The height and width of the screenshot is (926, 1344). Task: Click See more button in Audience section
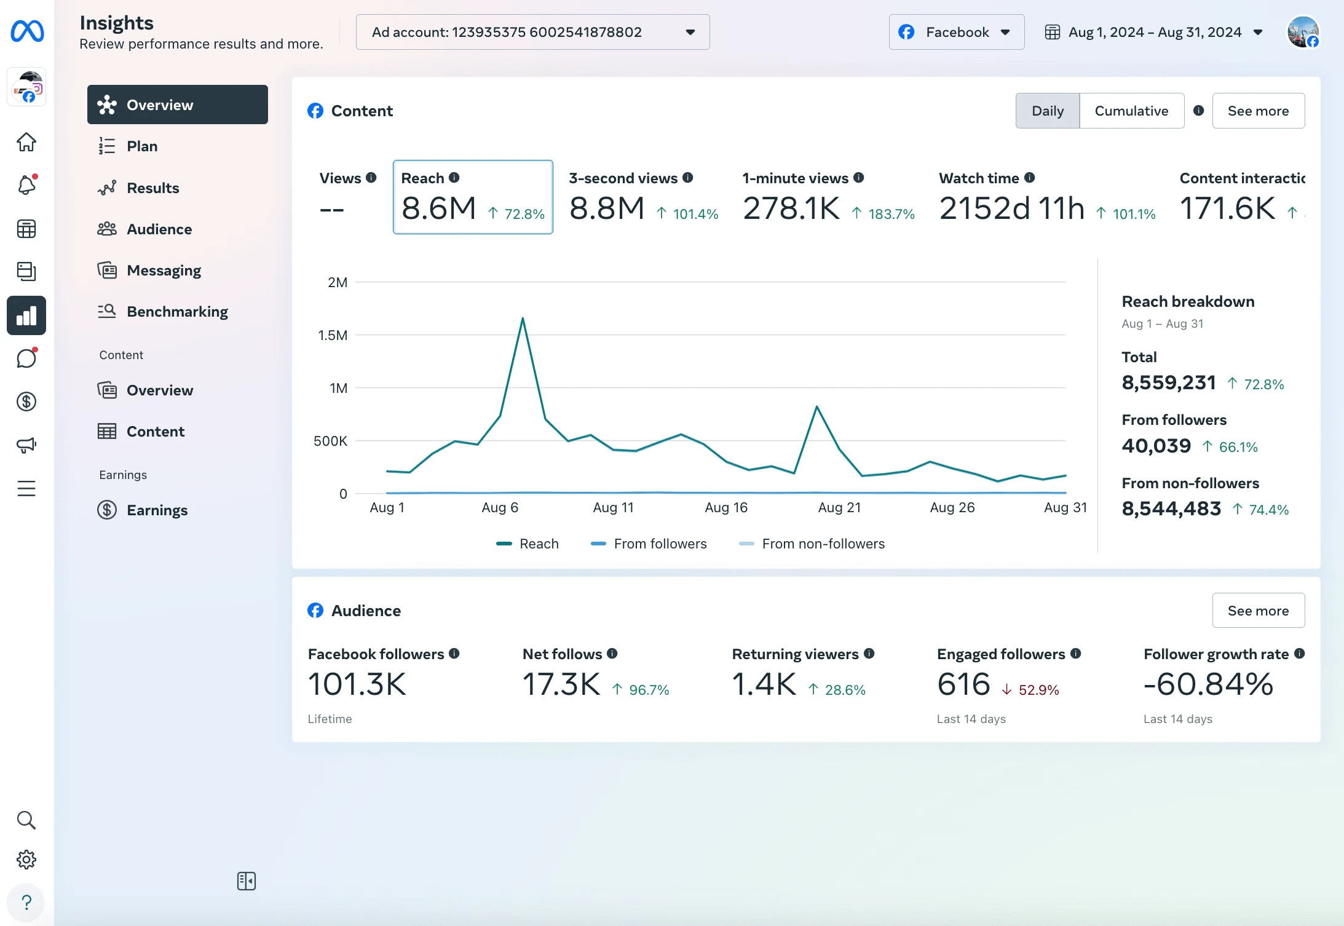pyautogui.click(x=1258, y=611)
